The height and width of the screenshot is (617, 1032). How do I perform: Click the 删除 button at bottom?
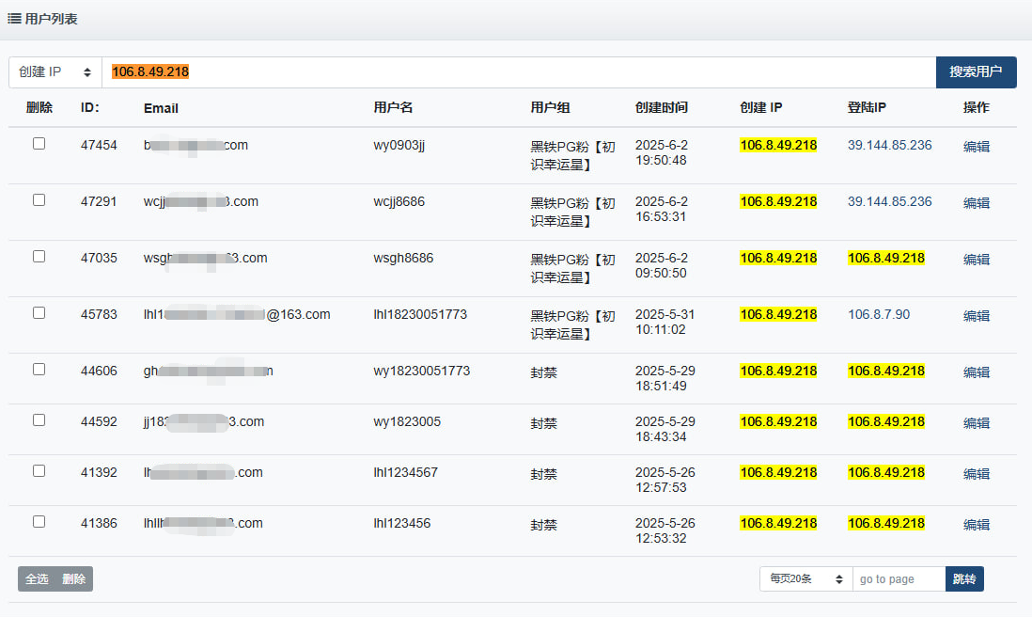73,578
